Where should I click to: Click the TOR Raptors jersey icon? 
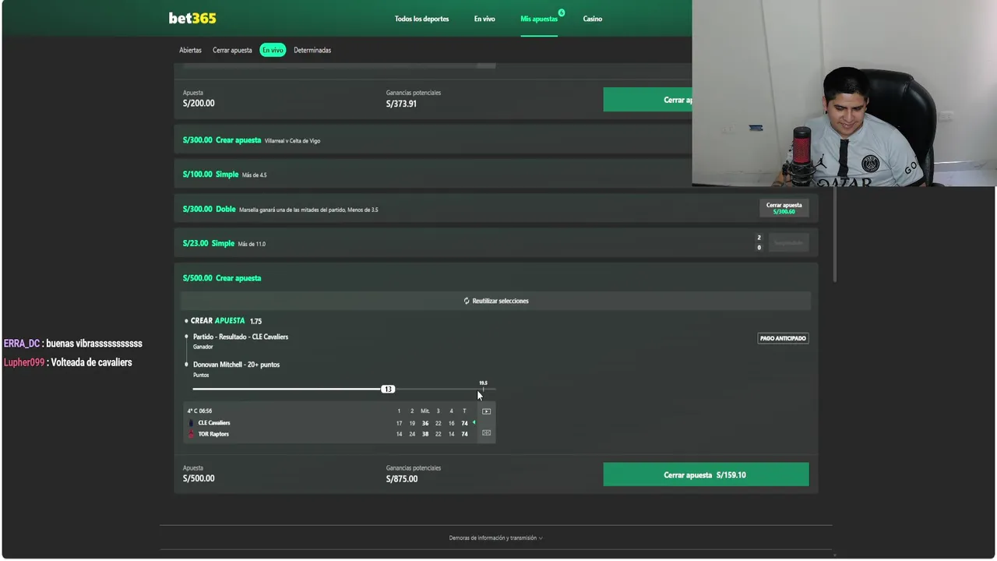click(x=191, y=434)
